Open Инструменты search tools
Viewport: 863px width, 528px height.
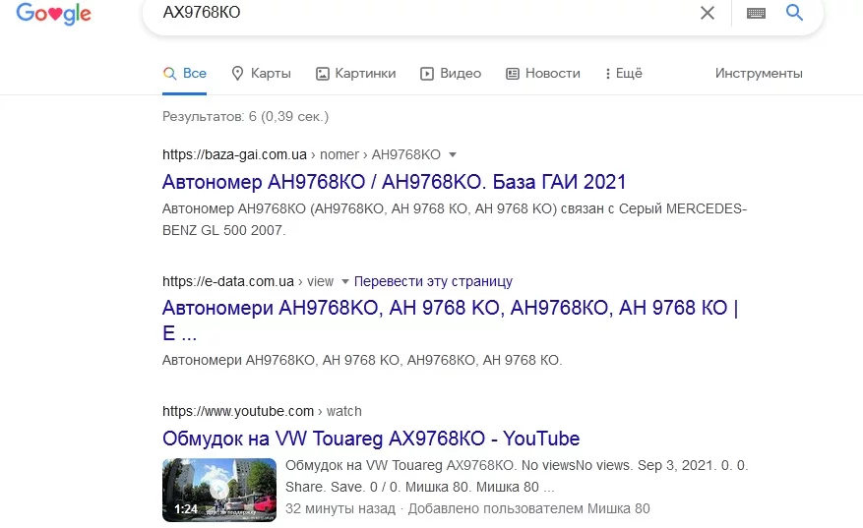tap(759, 73)
